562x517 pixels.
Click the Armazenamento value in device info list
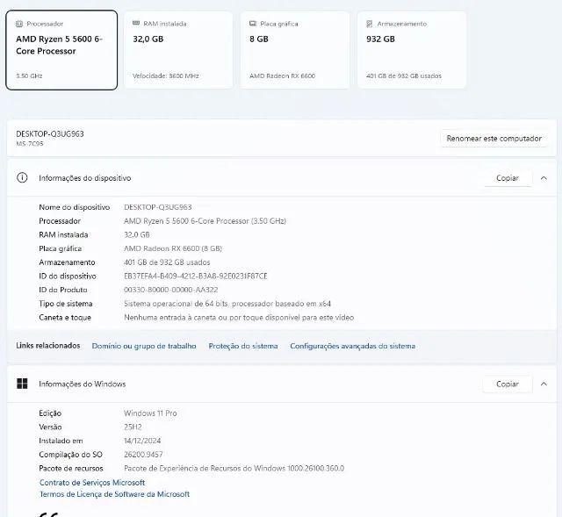[x=167, y=262]
